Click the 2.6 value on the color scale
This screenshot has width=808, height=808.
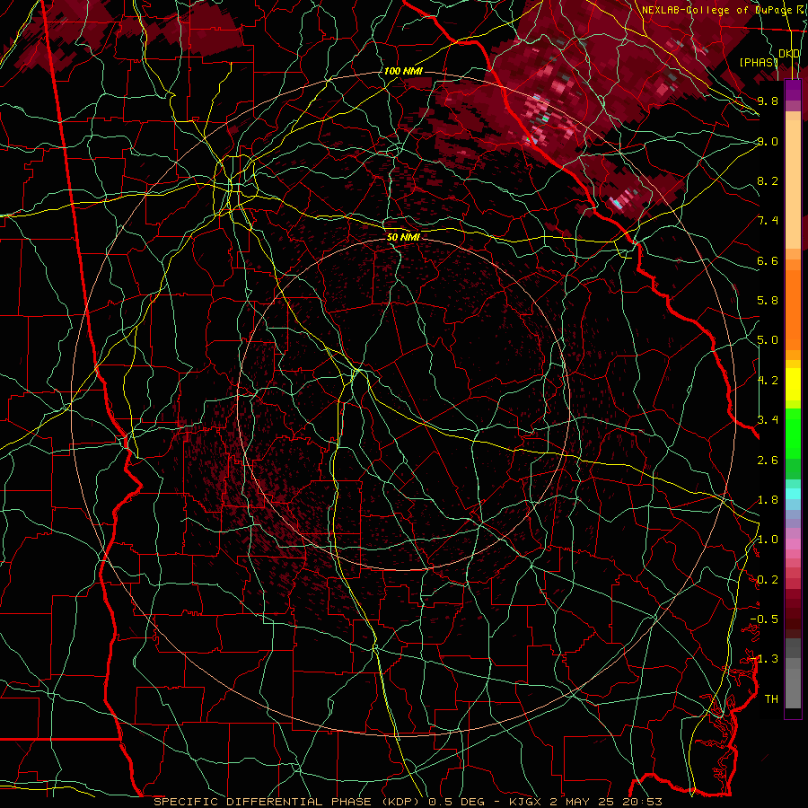(x=768, y=461)
